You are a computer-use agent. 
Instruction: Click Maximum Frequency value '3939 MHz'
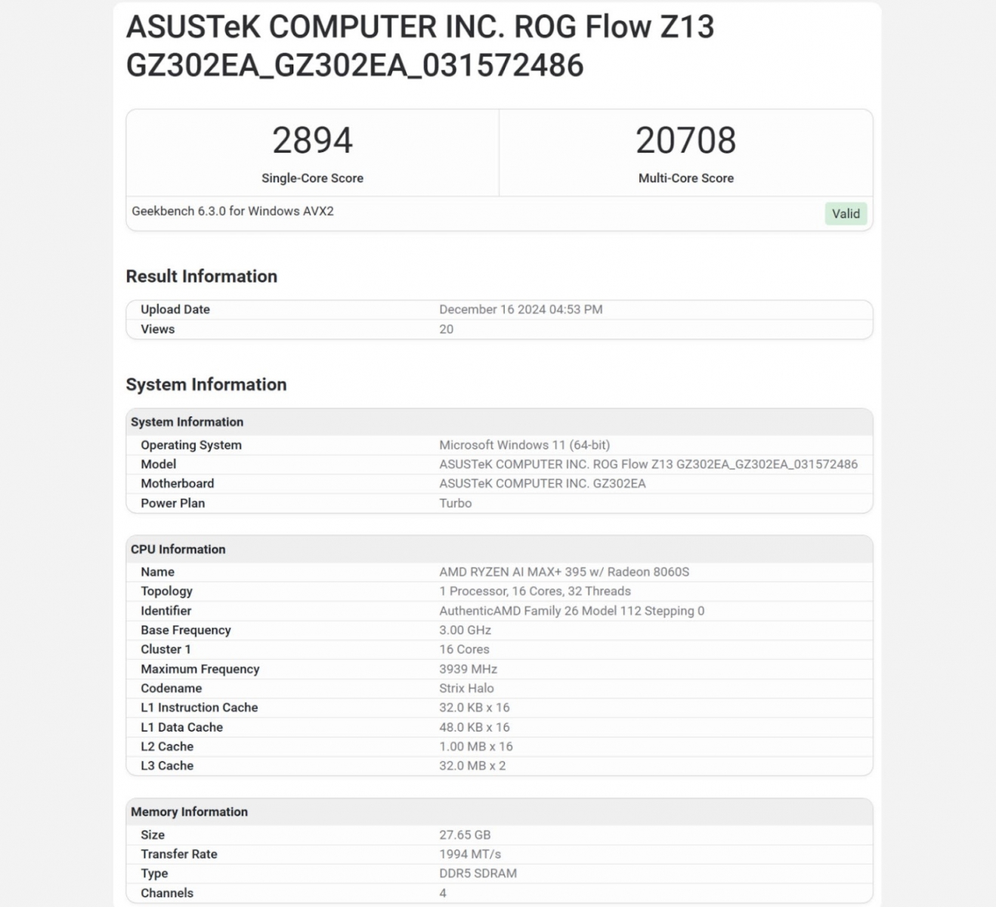468,669
